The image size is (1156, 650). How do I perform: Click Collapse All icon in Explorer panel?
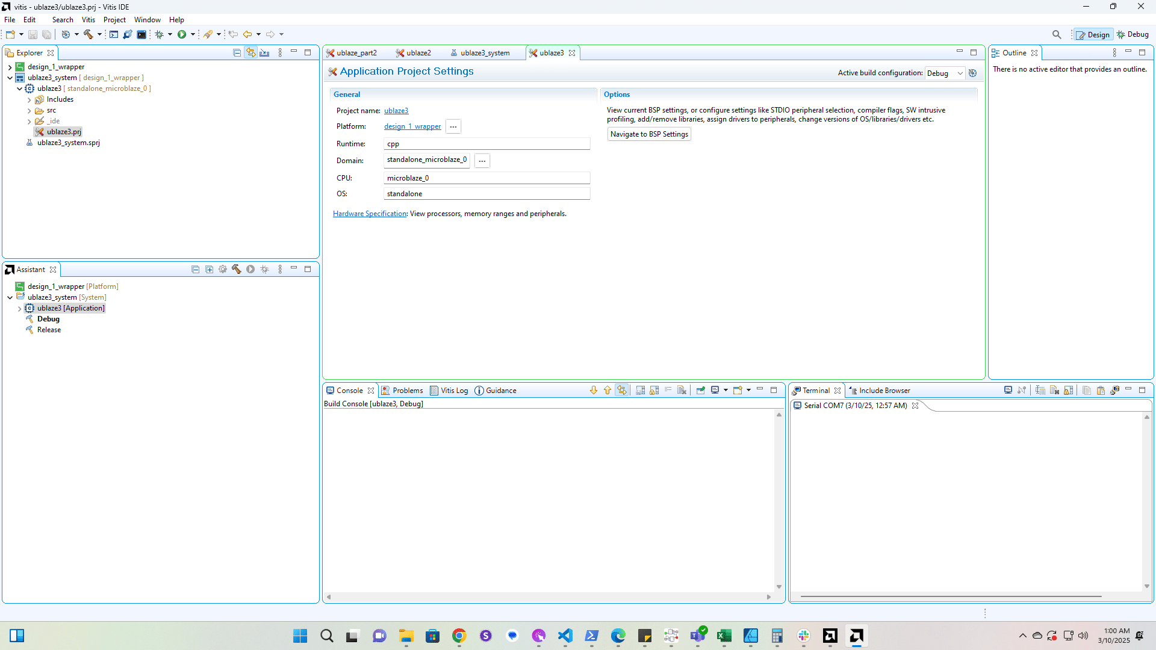click(237, 53)
